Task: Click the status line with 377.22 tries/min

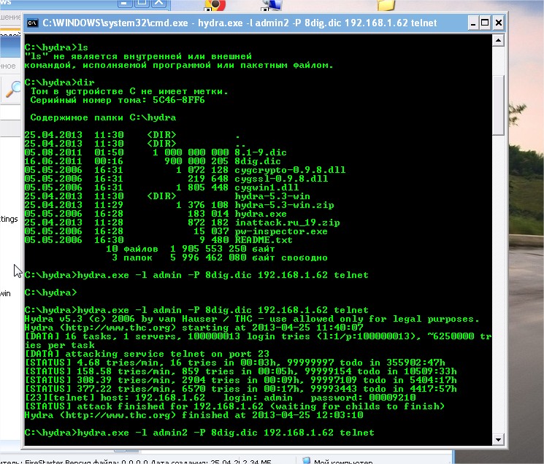Action: (x=241, y=389)
